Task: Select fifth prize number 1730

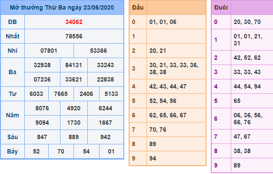Action: point(73,123)
